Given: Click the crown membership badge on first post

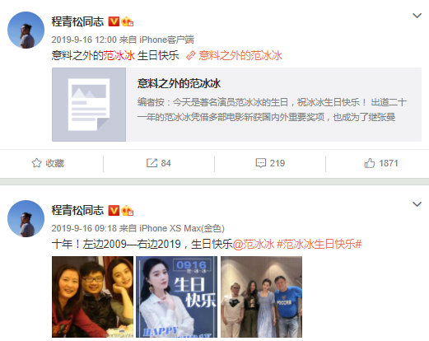Looking at the screenshot, I should click(x=127, y=21).
